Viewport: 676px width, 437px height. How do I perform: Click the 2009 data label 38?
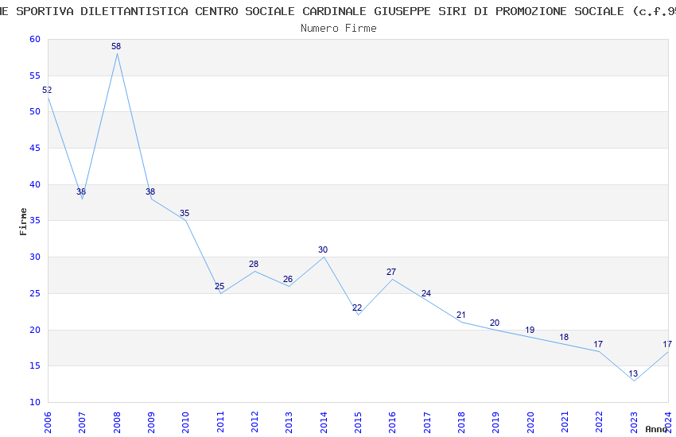150,191
